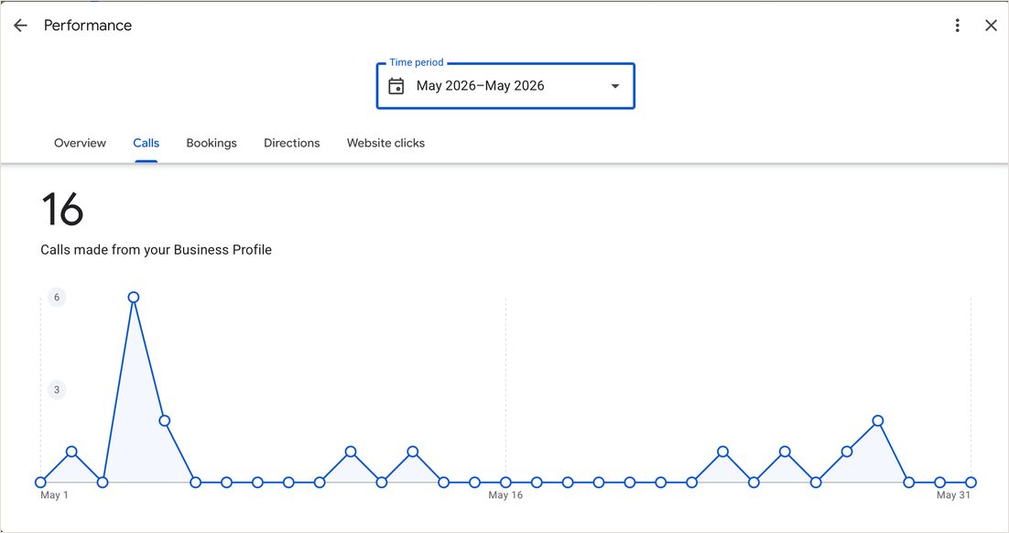Click the May 1 axis label

[x=54, y=495]
